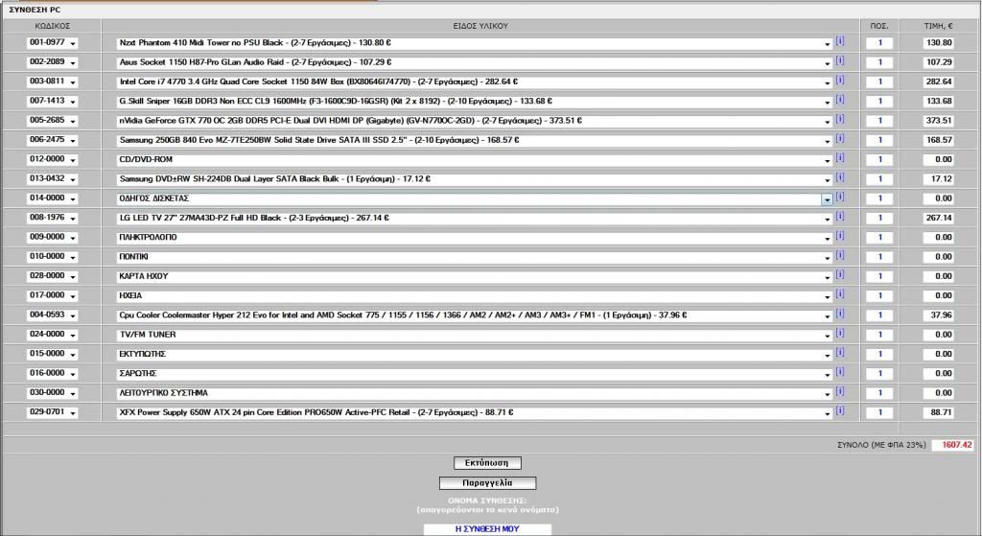Click the info icon beside Nzt Phantom 410 case

point(840,41)
